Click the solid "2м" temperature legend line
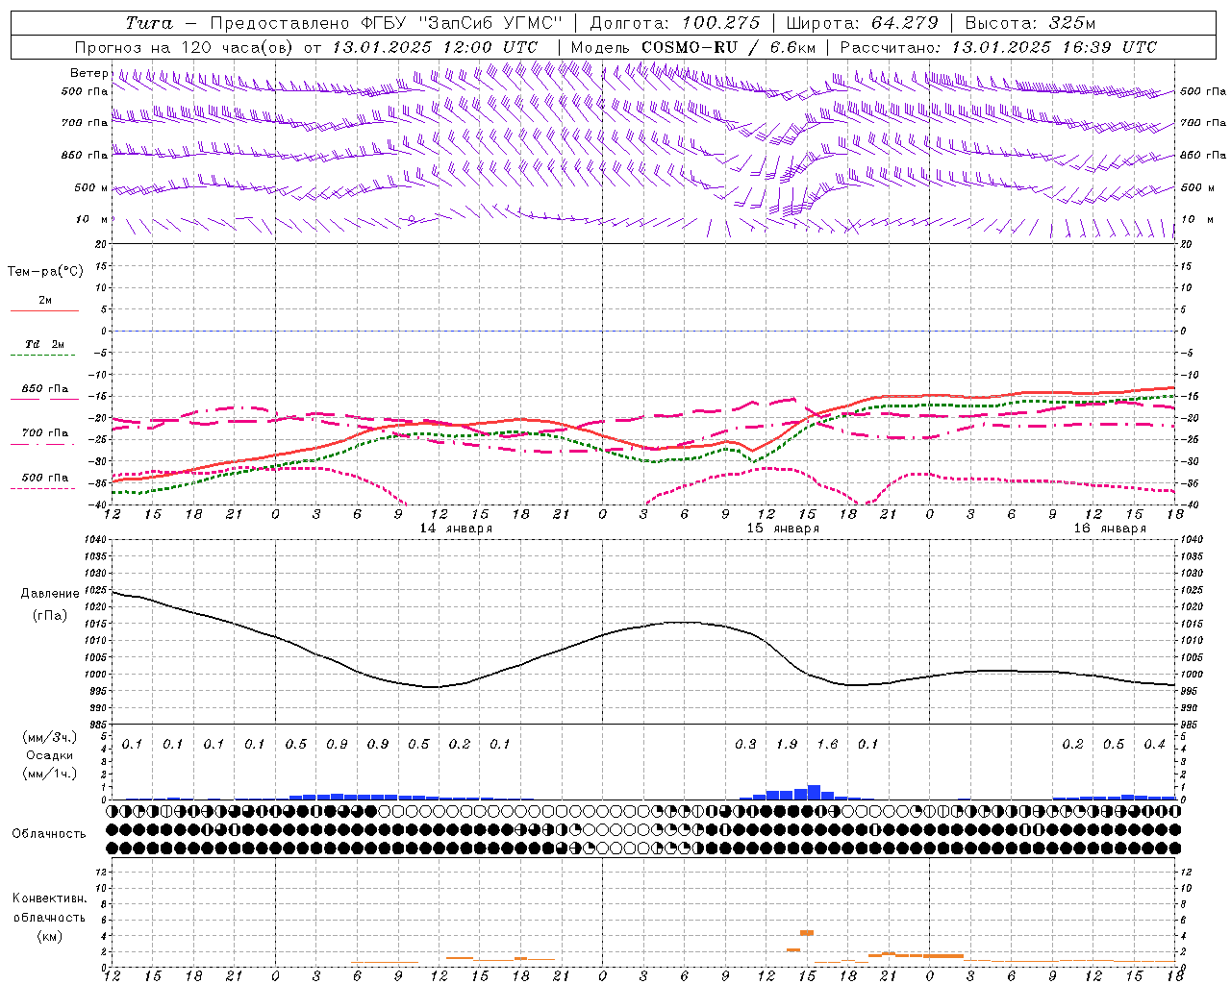This screenshot has width=1231, height=984. 44,310
